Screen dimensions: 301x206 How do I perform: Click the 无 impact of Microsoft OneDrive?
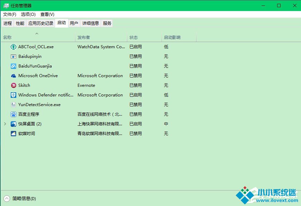click(166, 76)
